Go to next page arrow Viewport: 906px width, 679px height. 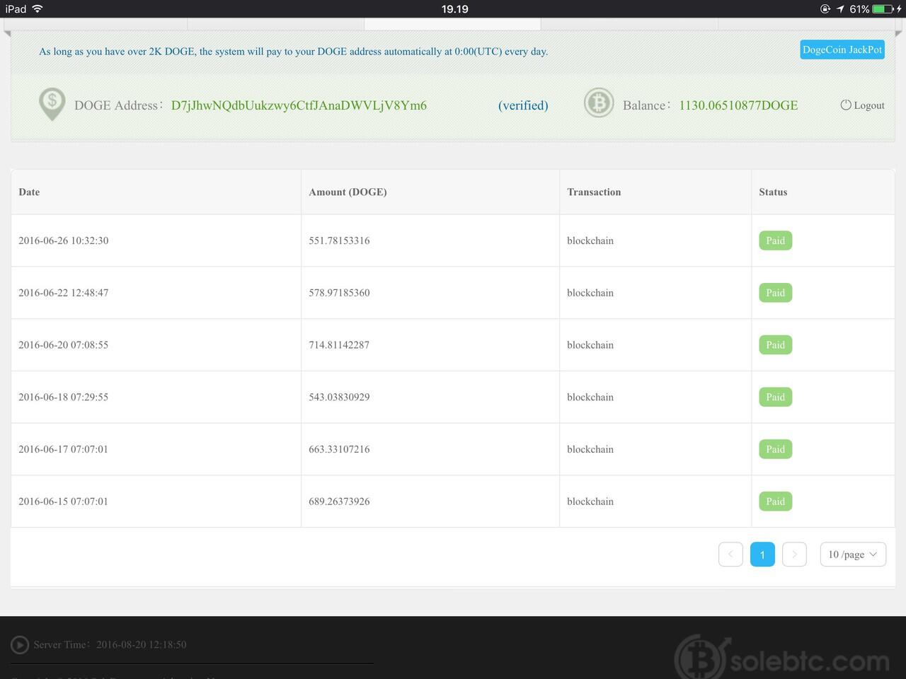point(794,555)
